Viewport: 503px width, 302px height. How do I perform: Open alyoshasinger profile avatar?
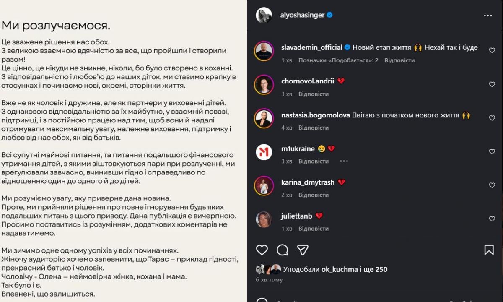coord(264,15)
